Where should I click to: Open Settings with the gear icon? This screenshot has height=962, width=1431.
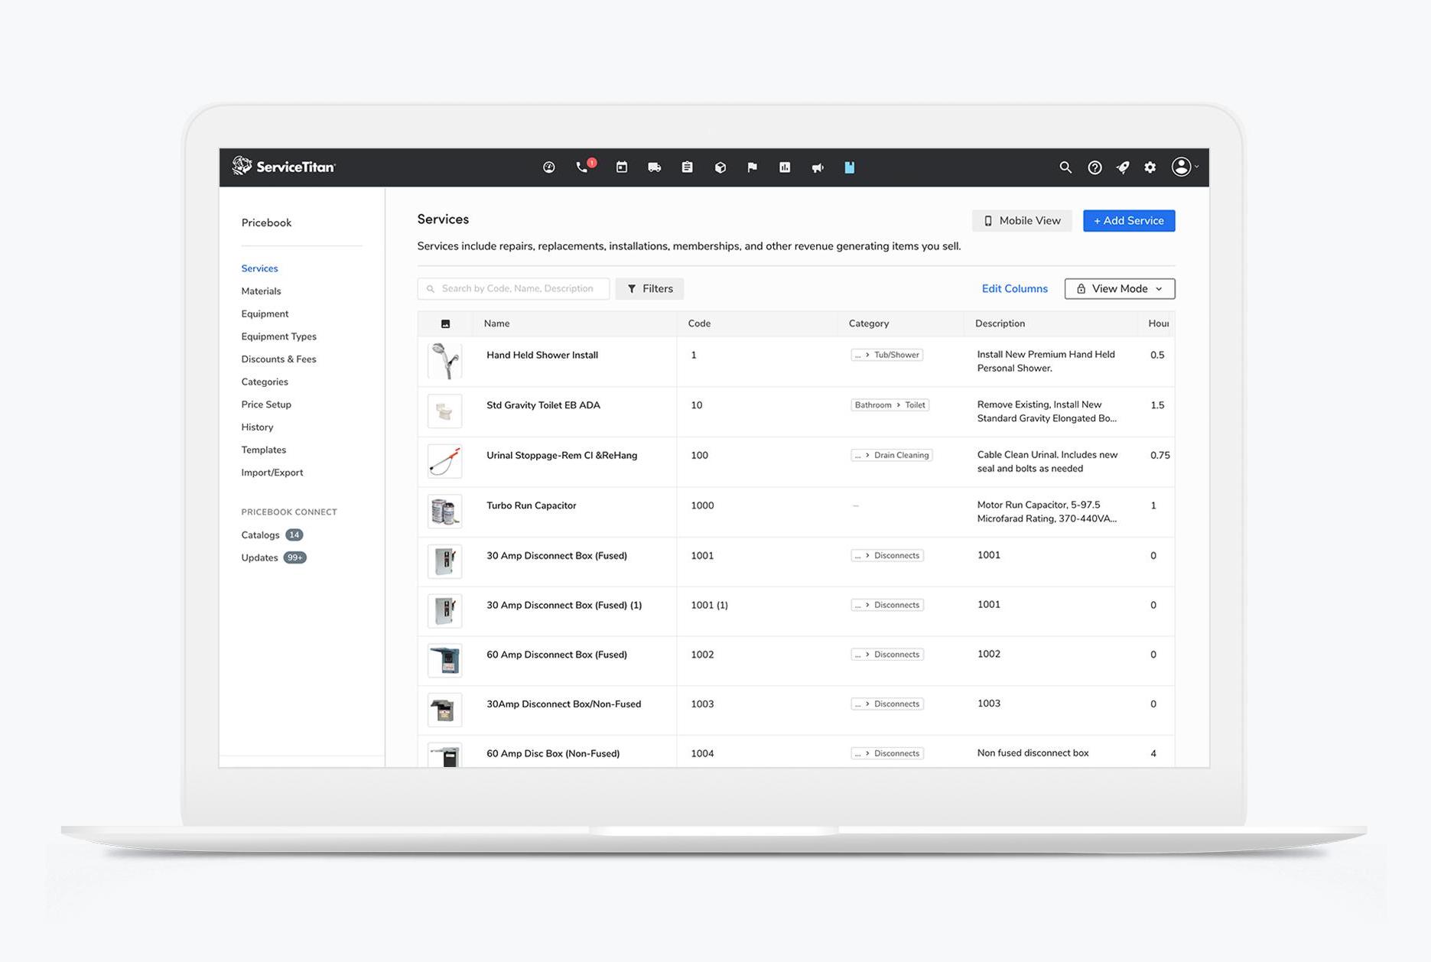[1150, 167]
